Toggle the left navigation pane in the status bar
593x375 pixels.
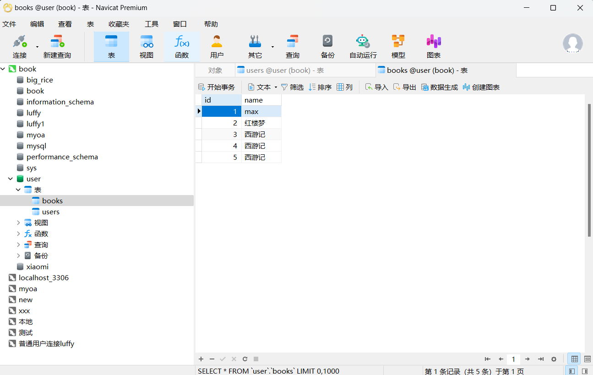click(x=572, y=371)
